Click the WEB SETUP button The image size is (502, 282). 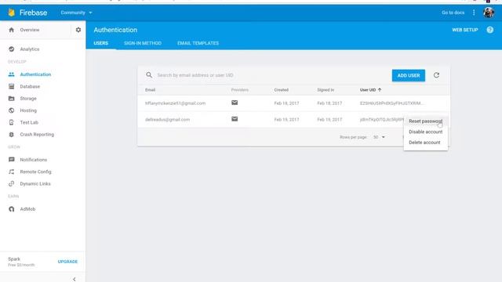[x=465, y=30]
